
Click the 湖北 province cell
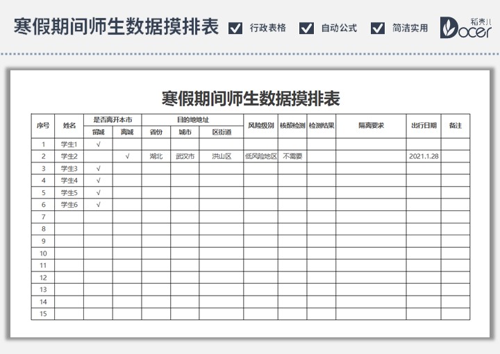click(156, 156)
